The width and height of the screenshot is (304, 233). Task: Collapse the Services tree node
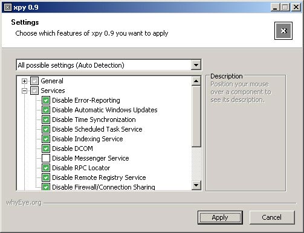point(24,91)
